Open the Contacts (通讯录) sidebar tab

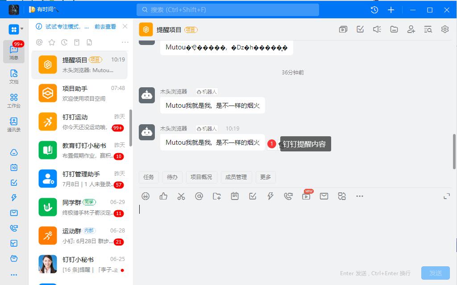pos(14,125)
